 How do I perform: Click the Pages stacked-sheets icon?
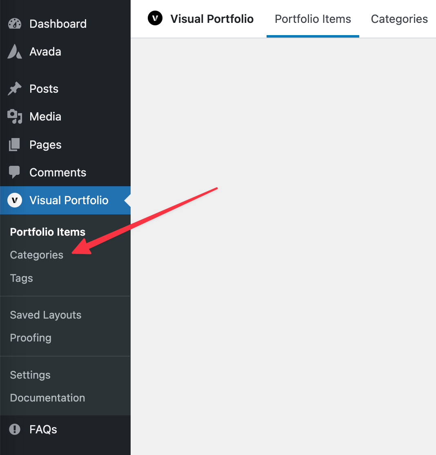pyautogui.click(x=15, y=145)
